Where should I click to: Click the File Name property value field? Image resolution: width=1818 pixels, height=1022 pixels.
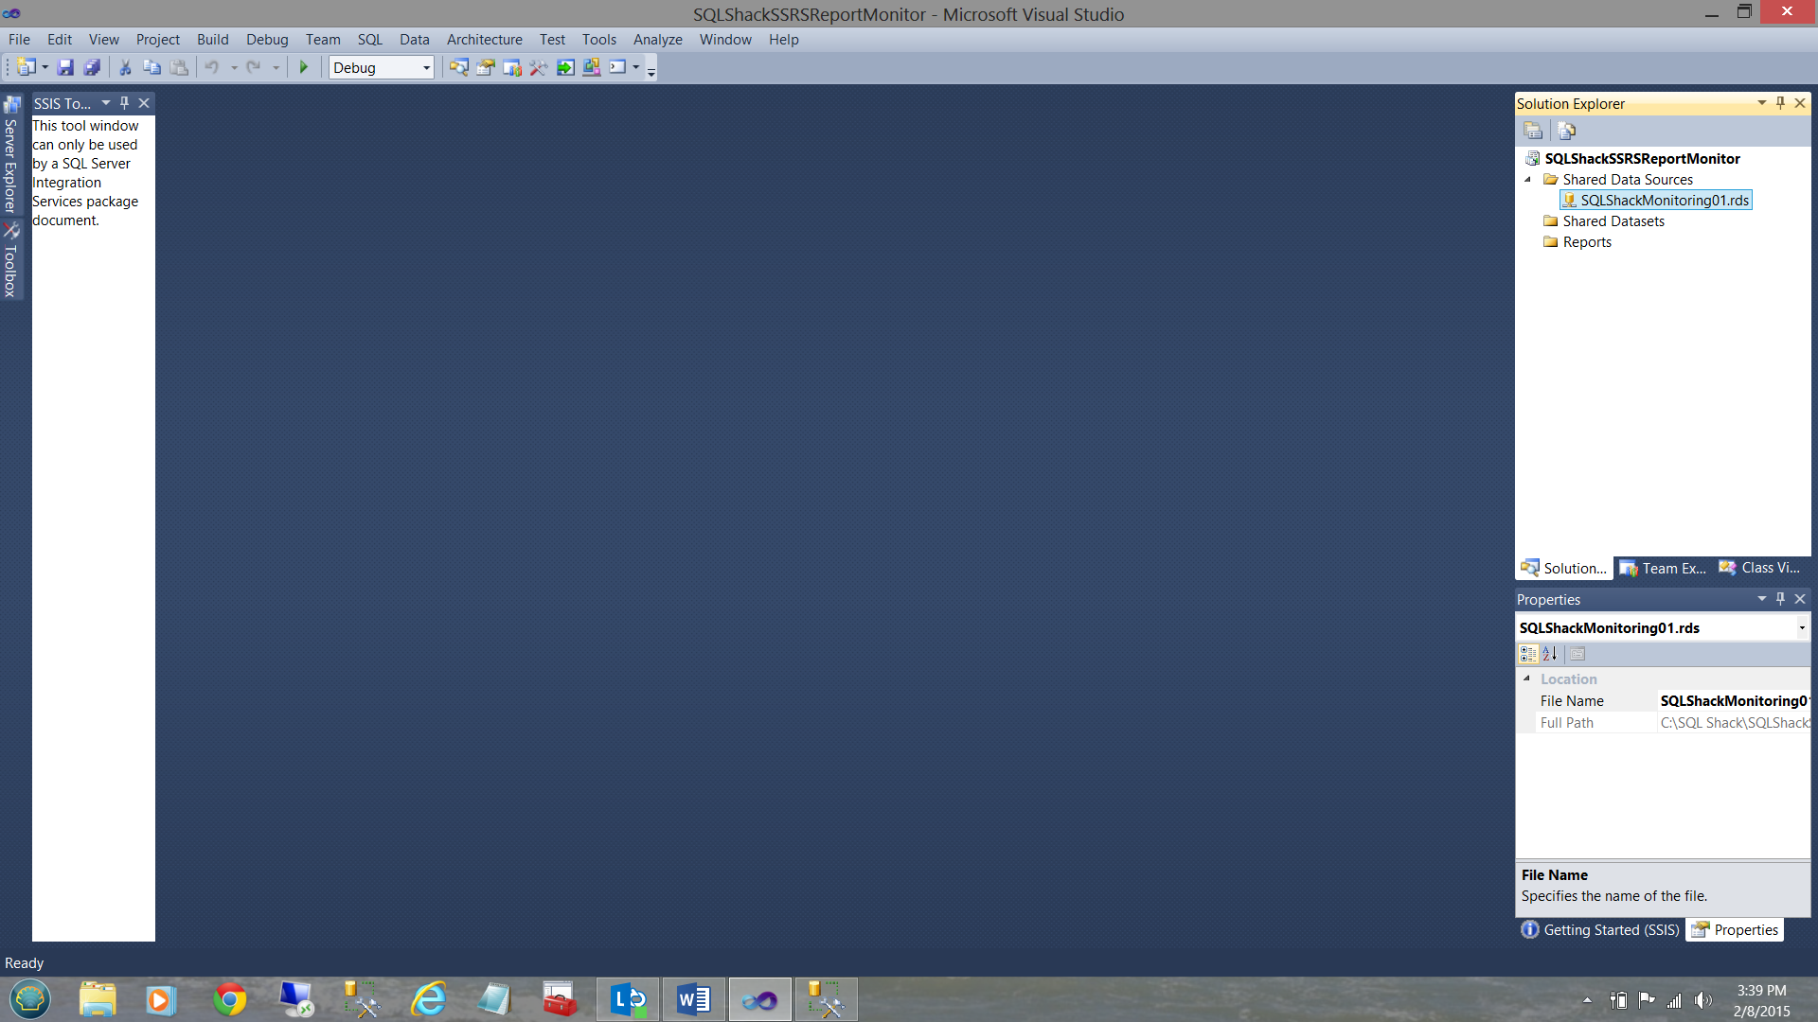click(1733, 701)
